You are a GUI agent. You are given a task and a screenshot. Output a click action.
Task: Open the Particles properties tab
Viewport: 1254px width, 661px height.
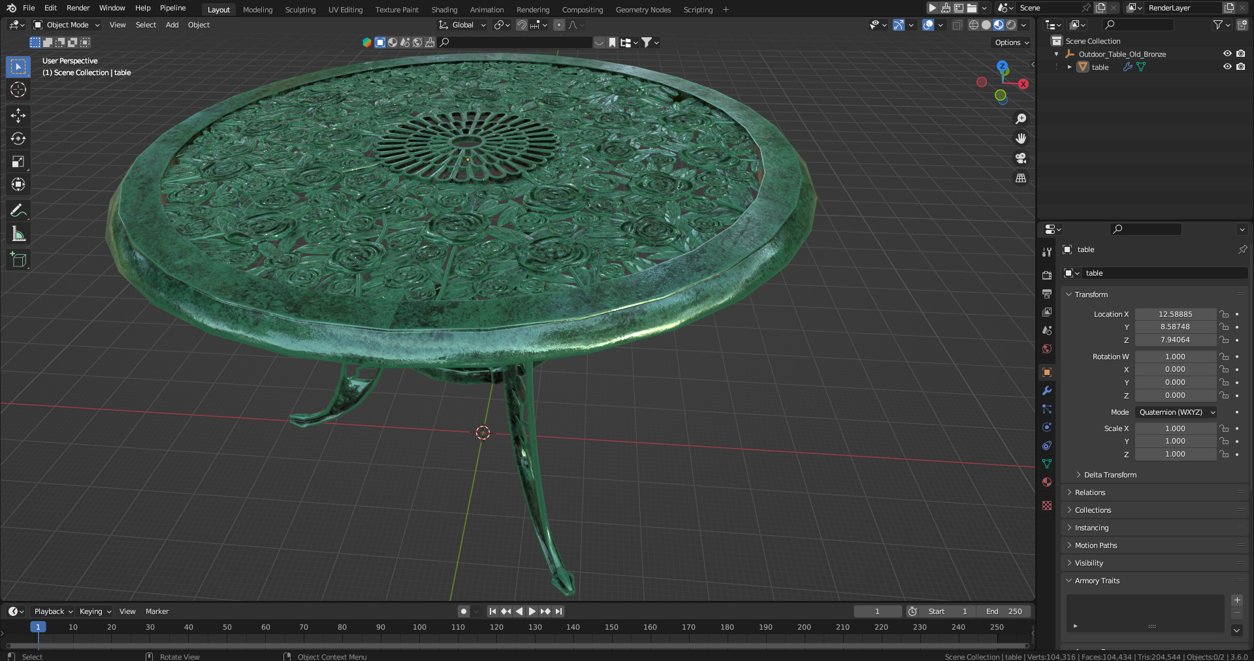(x=1047, y=409)
